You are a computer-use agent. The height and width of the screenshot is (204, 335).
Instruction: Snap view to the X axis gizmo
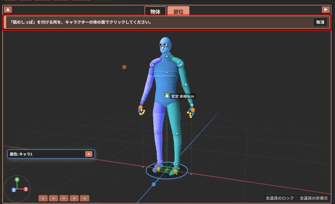pos(26,189)
